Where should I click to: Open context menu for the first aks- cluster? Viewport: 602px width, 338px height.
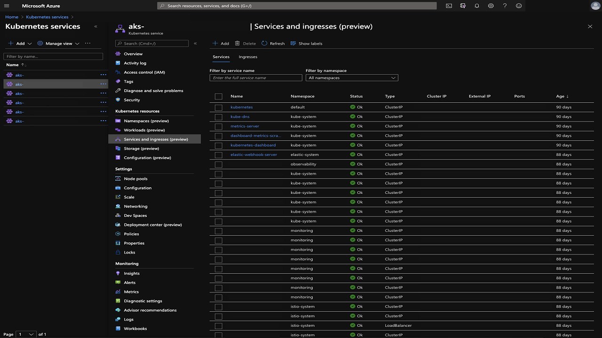coord(103,75)
